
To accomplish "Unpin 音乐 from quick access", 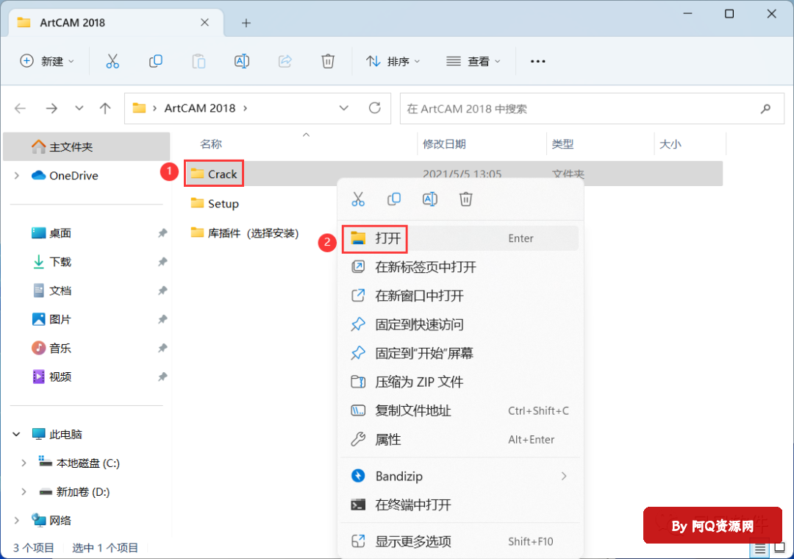I will click(162, 348).
